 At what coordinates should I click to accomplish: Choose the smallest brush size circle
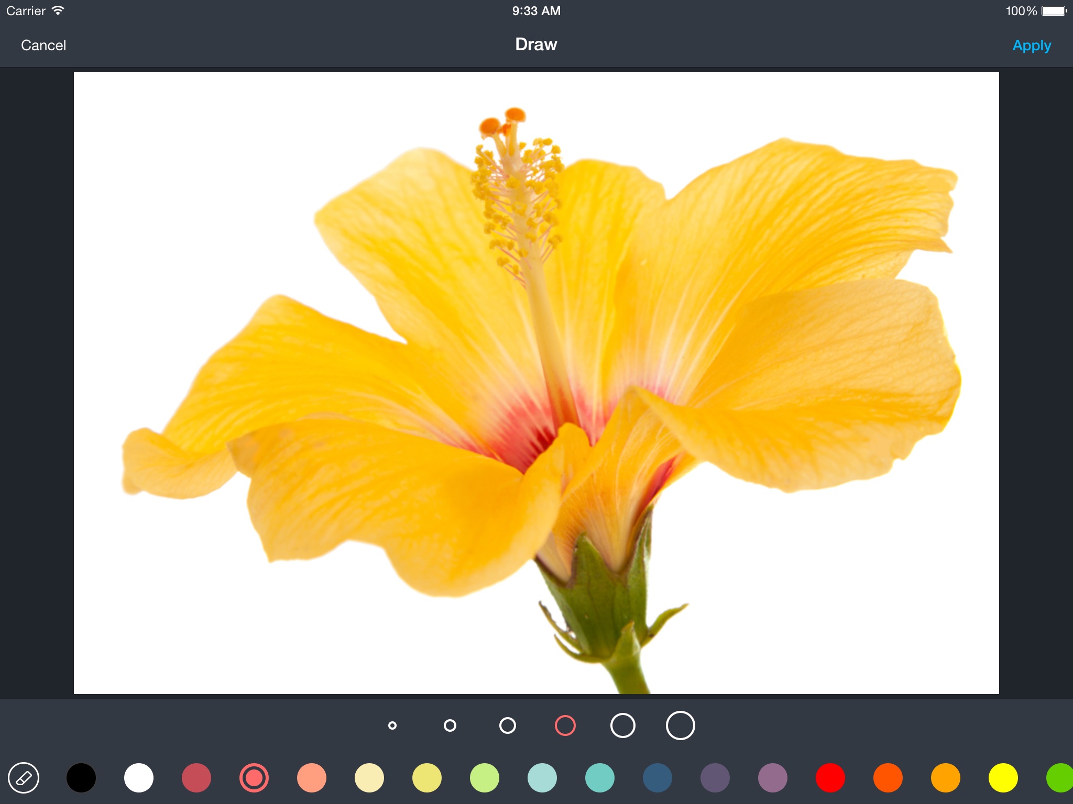[x=392, y=725]
